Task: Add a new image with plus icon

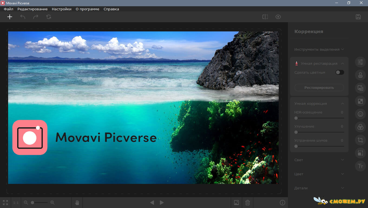Action: coord(10,17)
